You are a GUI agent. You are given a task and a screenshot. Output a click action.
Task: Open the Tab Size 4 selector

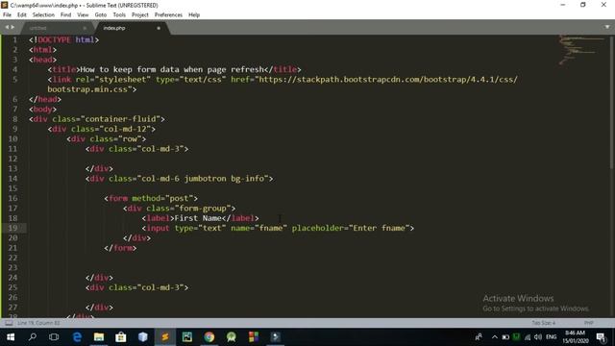click(x=543, y=323)
